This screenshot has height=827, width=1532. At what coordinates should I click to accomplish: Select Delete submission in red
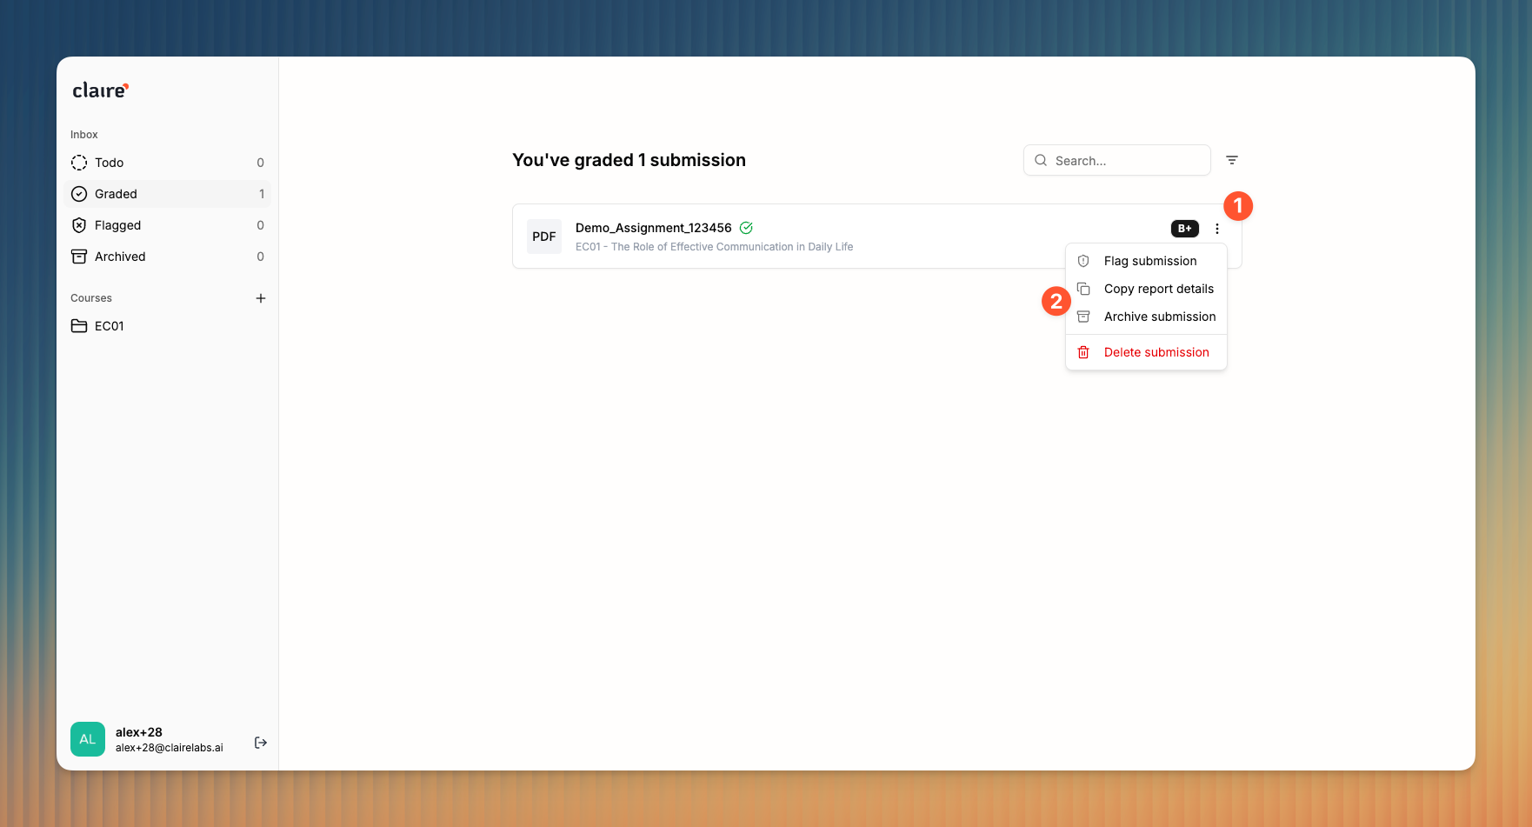click(1146, 352)
